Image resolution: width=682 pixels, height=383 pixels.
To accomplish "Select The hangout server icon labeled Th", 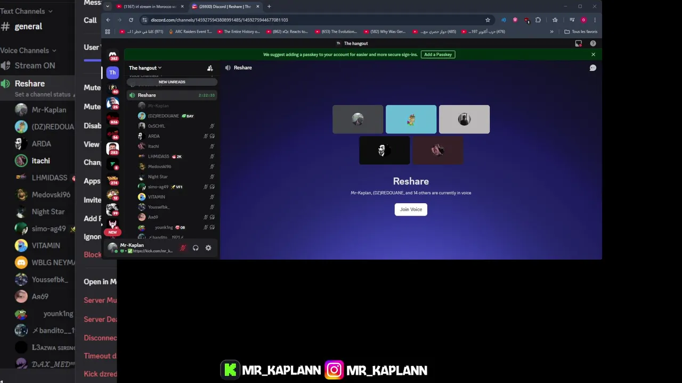I will point(112,72).
